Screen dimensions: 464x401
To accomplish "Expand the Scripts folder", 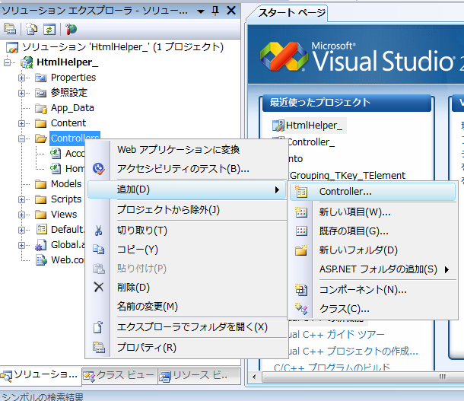I will pos(21,199).
